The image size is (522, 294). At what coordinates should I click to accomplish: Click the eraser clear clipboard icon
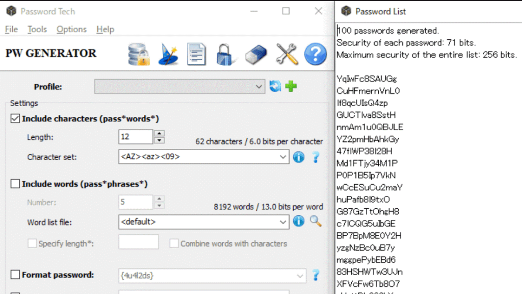coord(256,54)
